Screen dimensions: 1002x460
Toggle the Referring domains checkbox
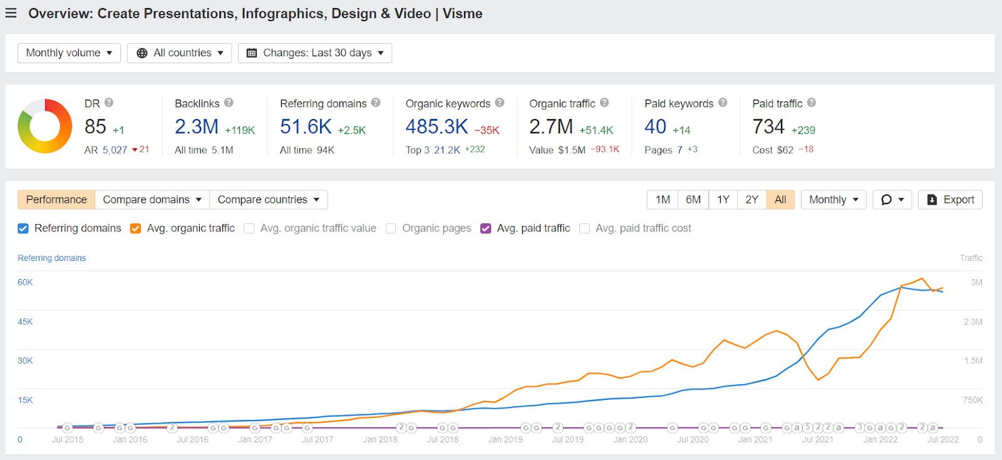(23, 228)
